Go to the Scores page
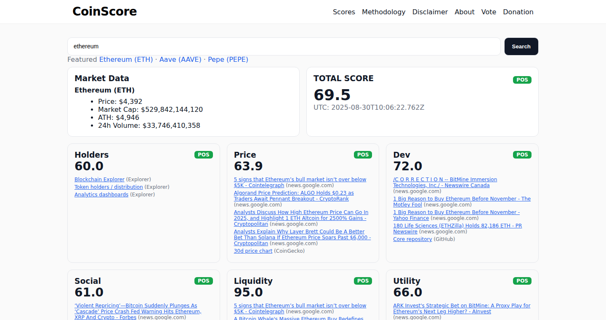606x320 pixels. pyautogui.click(x=344, y=12)
